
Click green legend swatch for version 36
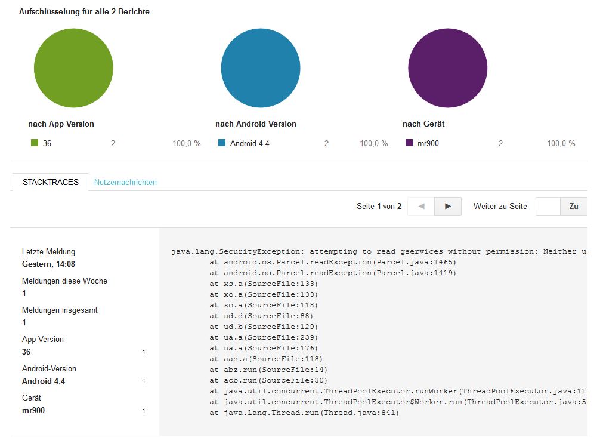35,143
